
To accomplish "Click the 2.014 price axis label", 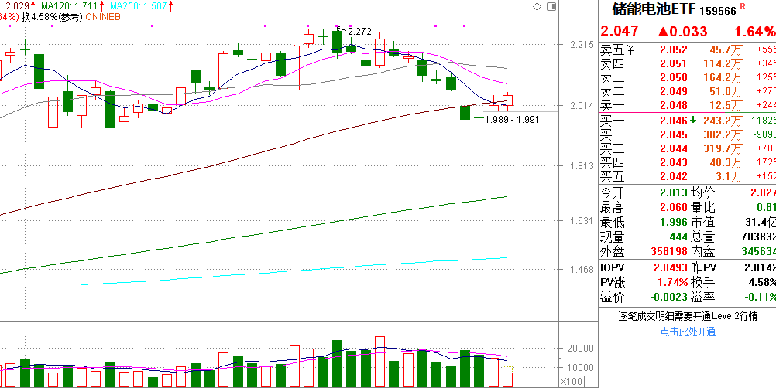I will [x=582, y=106].
